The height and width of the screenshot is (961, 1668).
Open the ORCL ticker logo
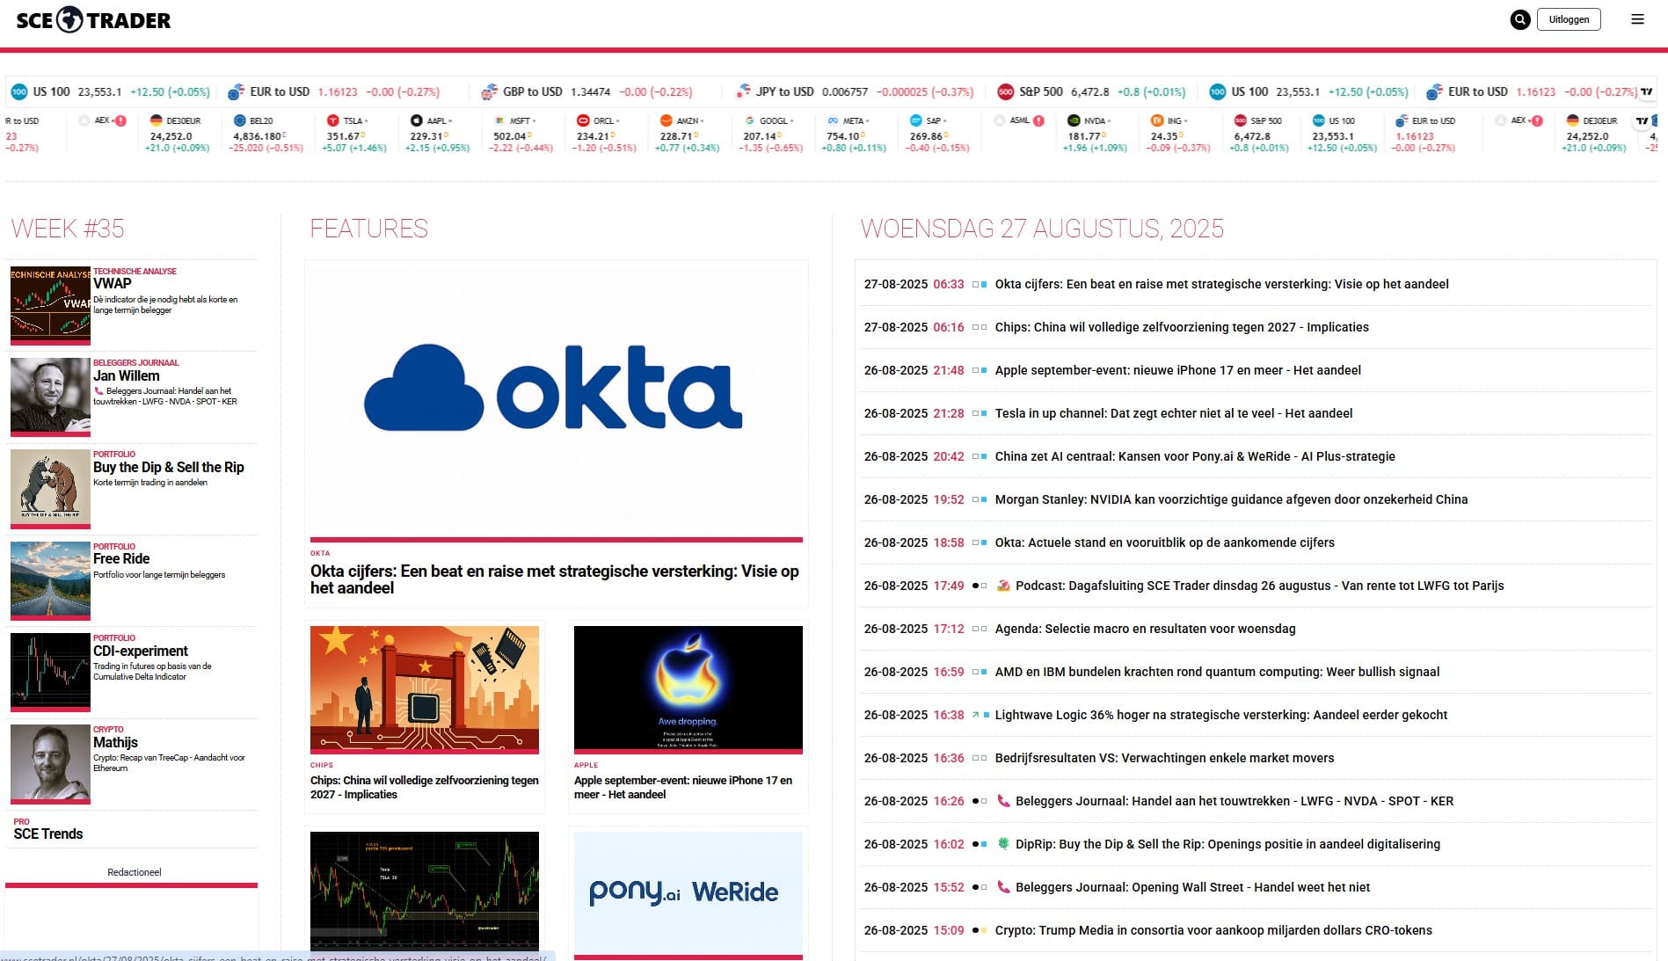click(x=583, y=120)
